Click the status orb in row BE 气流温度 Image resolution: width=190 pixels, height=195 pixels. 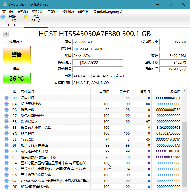pyautogui.click(x=6, y=139)
